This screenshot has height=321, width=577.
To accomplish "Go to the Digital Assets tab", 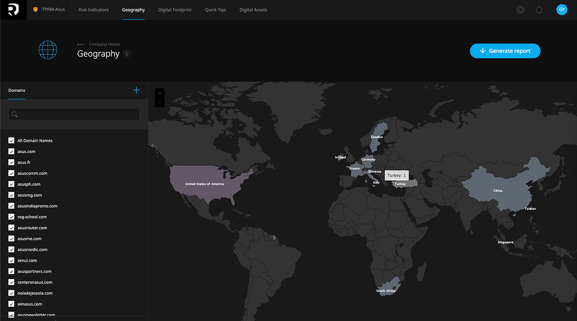I will 253,10.
